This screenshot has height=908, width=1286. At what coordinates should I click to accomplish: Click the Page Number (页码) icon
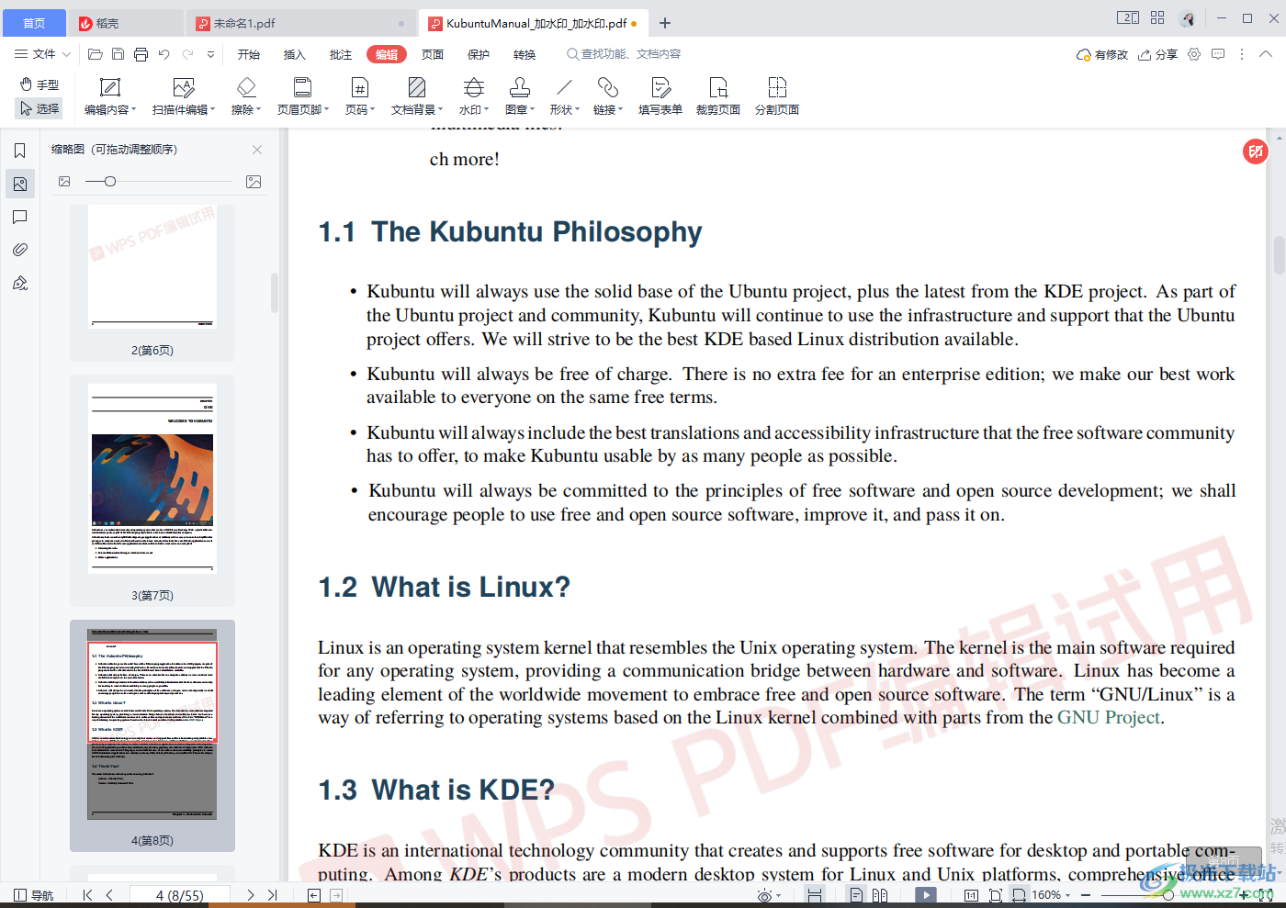360,87
